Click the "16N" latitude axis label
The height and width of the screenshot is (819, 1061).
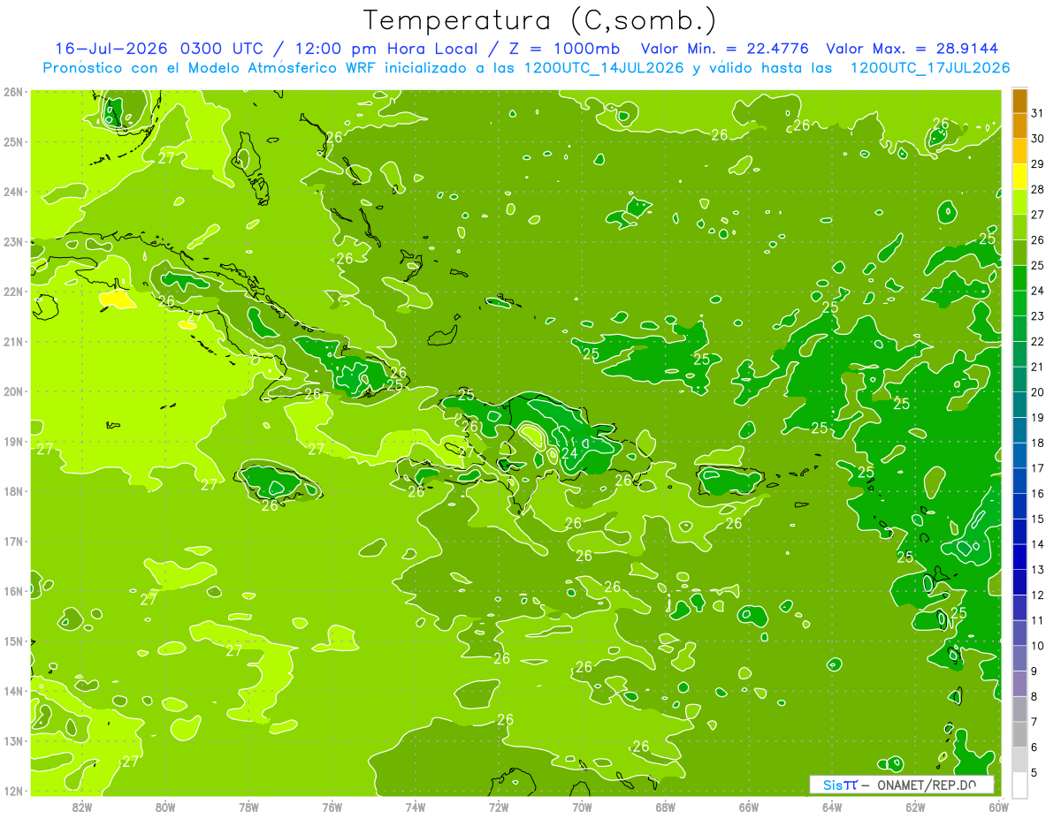pyautogui.click(x=13, y=591)
